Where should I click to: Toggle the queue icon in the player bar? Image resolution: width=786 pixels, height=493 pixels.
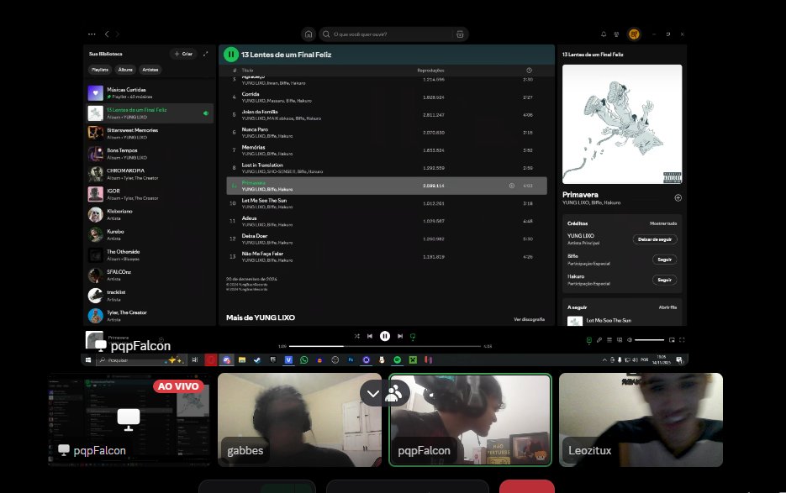click(609, 339)
